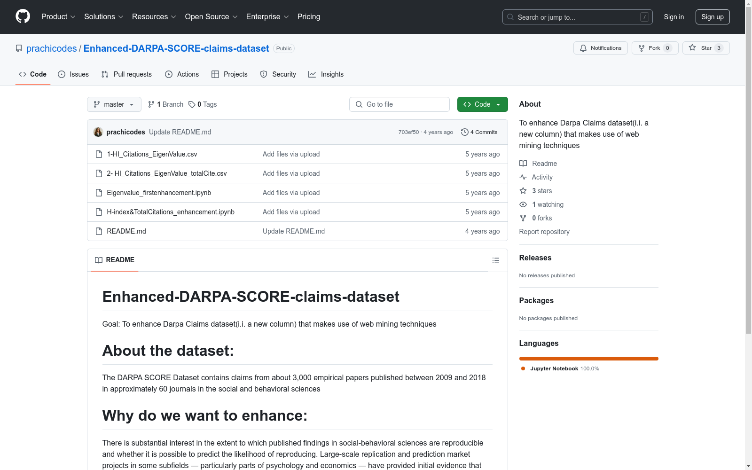Open the 4 Commits history
This screenshot has height=470, width=752.
click(479, 132)
